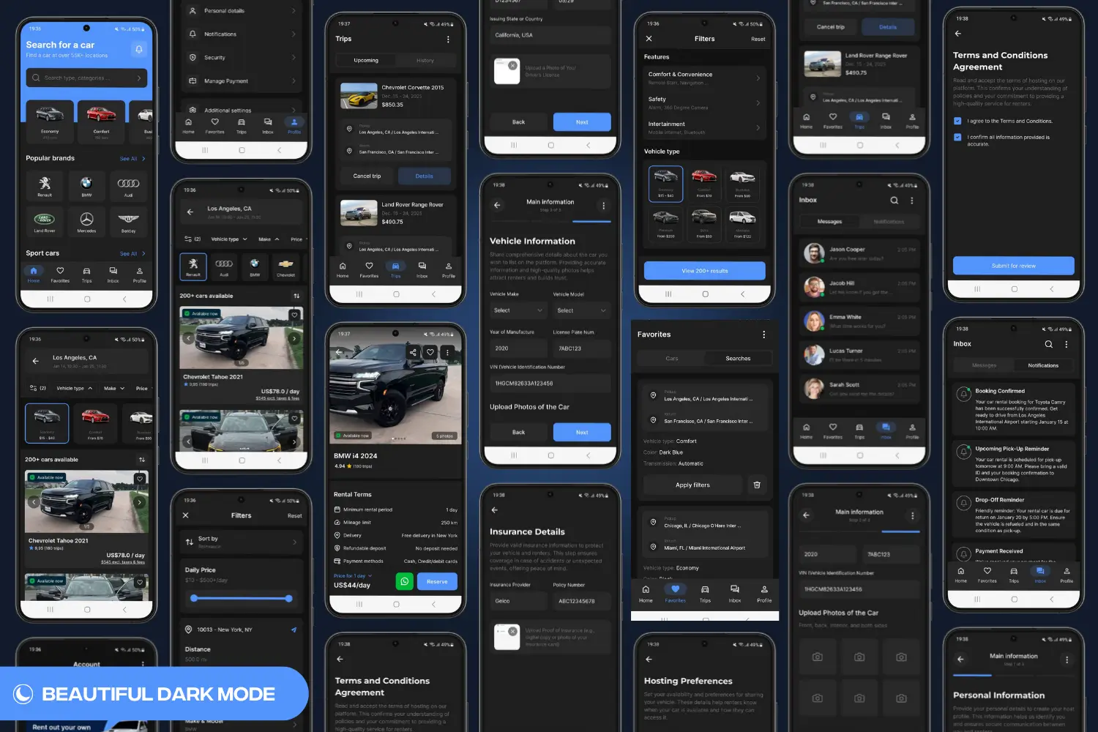Close the Filters screen with the X icon
The height and width of the screenshot is (732, 1098).
coord(649,39)
